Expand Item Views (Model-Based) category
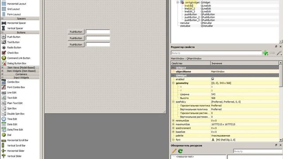This screenshot has height=159, width=283. [2, 68]
